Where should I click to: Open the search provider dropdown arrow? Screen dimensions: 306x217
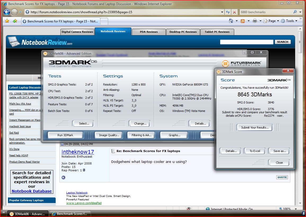click(300, 12)
